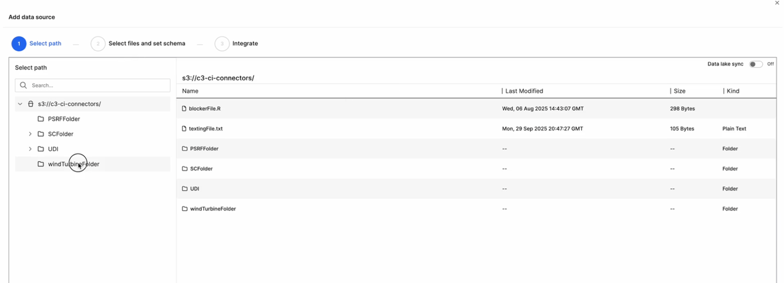Sort by the Last Modified column header

(x=524, y=91)
